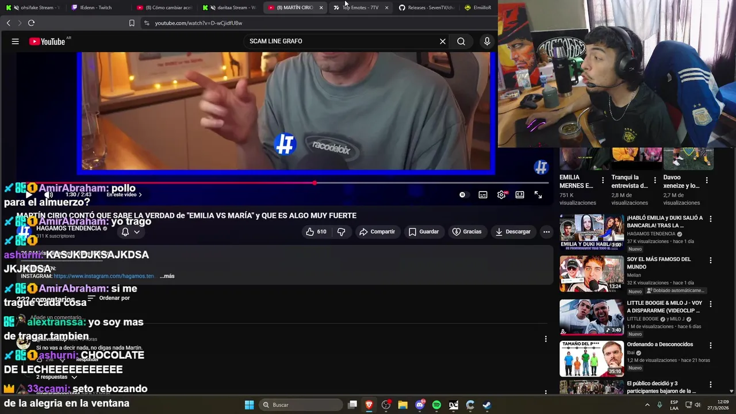Switch to the 'Cómo cambiar' YouTube tab
The height and width of the screenshot is (414, 736).
[x=164, y=7]
